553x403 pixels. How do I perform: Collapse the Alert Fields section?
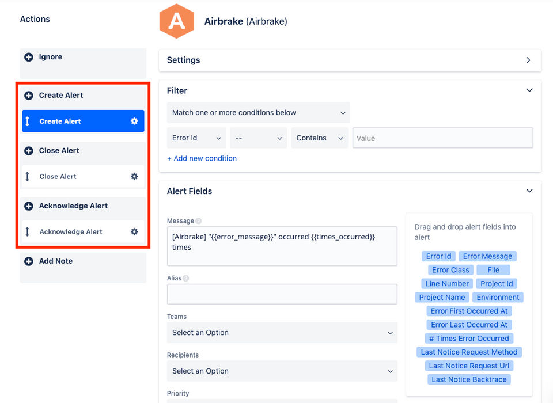(529, 191)
